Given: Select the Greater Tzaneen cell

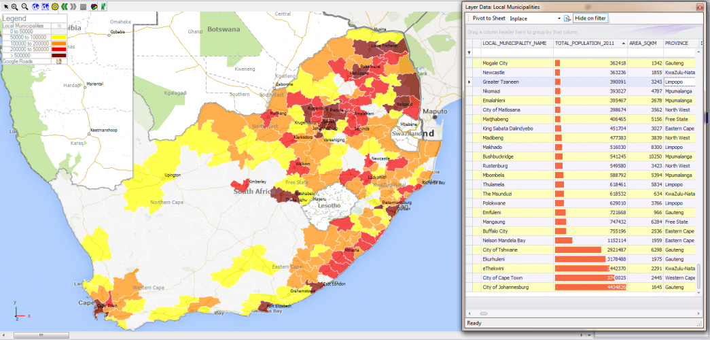Looking at the screenshot, I should coord(518,82).
